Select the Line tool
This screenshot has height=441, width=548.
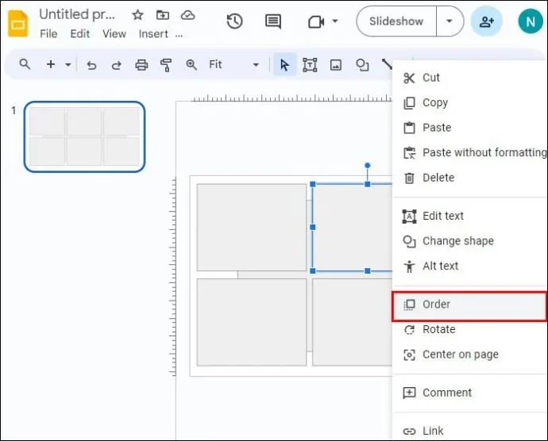(387, 64)
